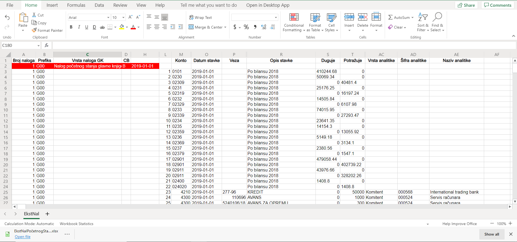This screenshot has height=242, width=517.
Task: Increase decimal places icon
Action: pos(264,27)
